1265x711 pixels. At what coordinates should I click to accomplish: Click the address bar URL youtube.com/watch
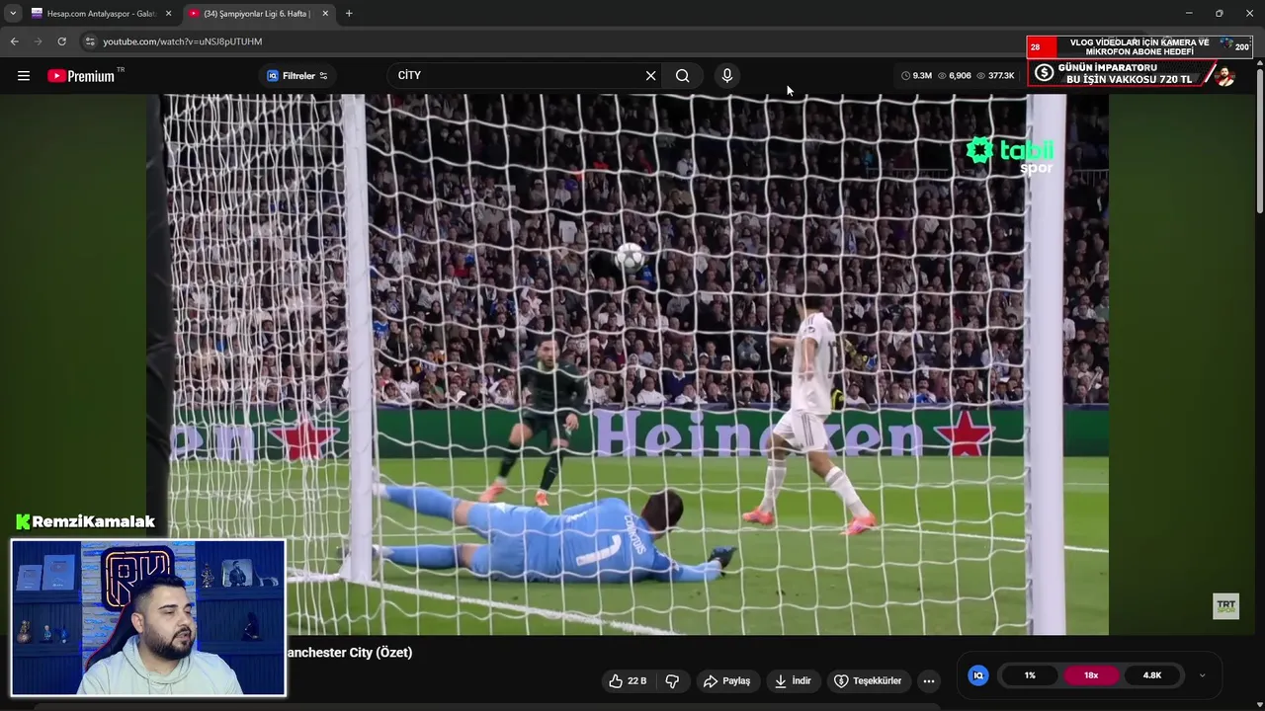pos(183,41)
